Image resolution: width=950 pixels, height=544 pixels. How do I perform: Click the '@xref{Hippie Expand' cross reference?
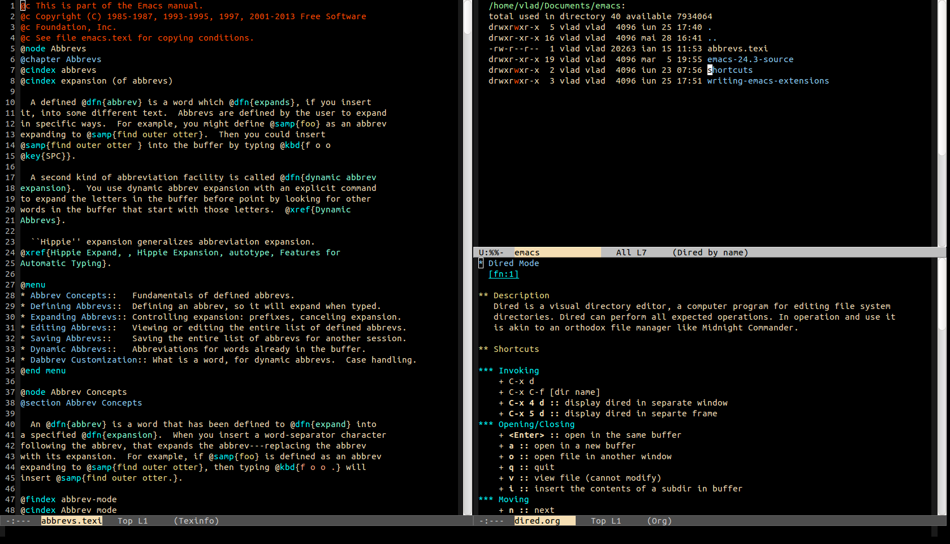pos(68,253)
